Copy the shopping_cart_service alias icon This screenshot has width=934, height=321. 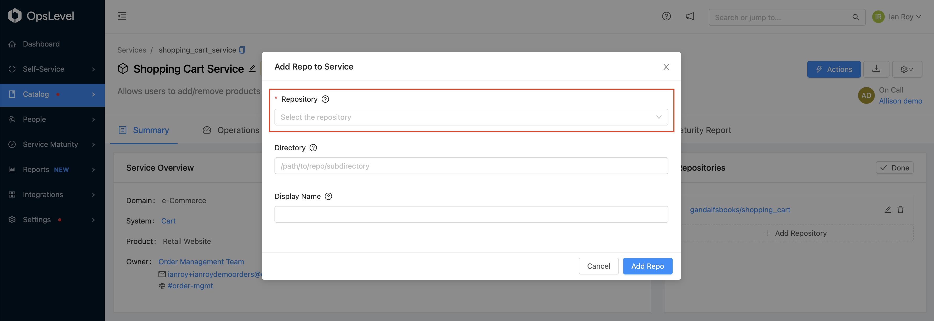coord(242,50)
